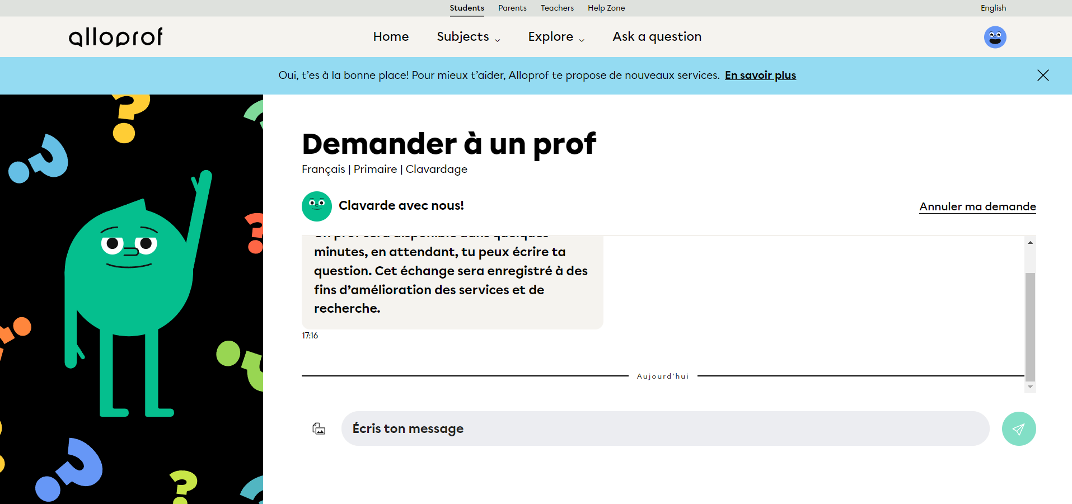The width and height of the screenshot is (1072, 504).
Task: Open the blue user avatar profile
Action: tap(995, 37)
